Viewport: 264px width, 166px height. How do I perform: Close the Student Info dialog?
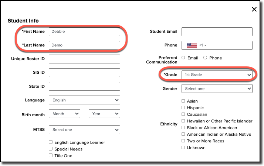click(254, 10)
